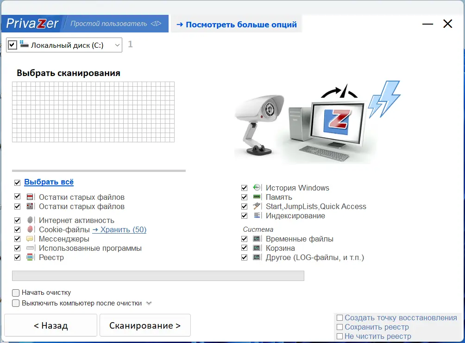Click the Выбрать всё link

pos(49,182)
